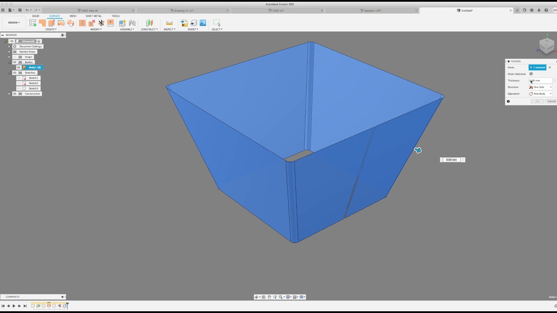Toggle visibility eye of Bodies folder
Viewport: 557px width, 313px height.
pos(14,62)
